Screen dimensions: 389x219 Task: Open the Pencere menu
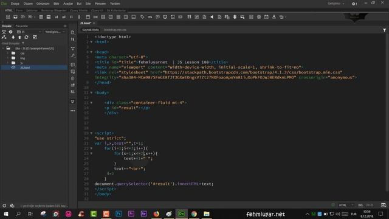point(100,4)
